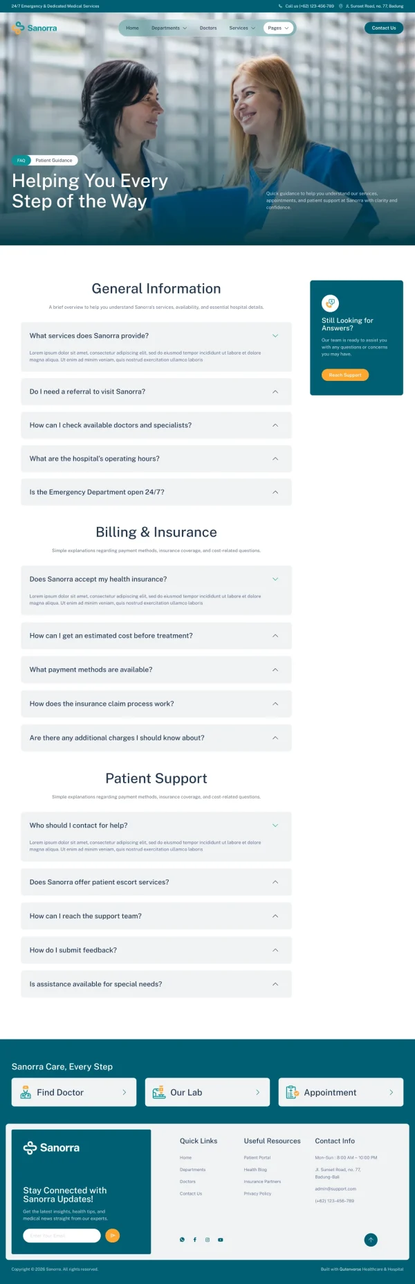415x1284 pixels.
Task: Expand 'Do I need a referral' question
Action: [156, 392]
